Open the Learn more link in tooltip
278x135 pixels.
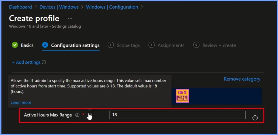pos(21,102)
